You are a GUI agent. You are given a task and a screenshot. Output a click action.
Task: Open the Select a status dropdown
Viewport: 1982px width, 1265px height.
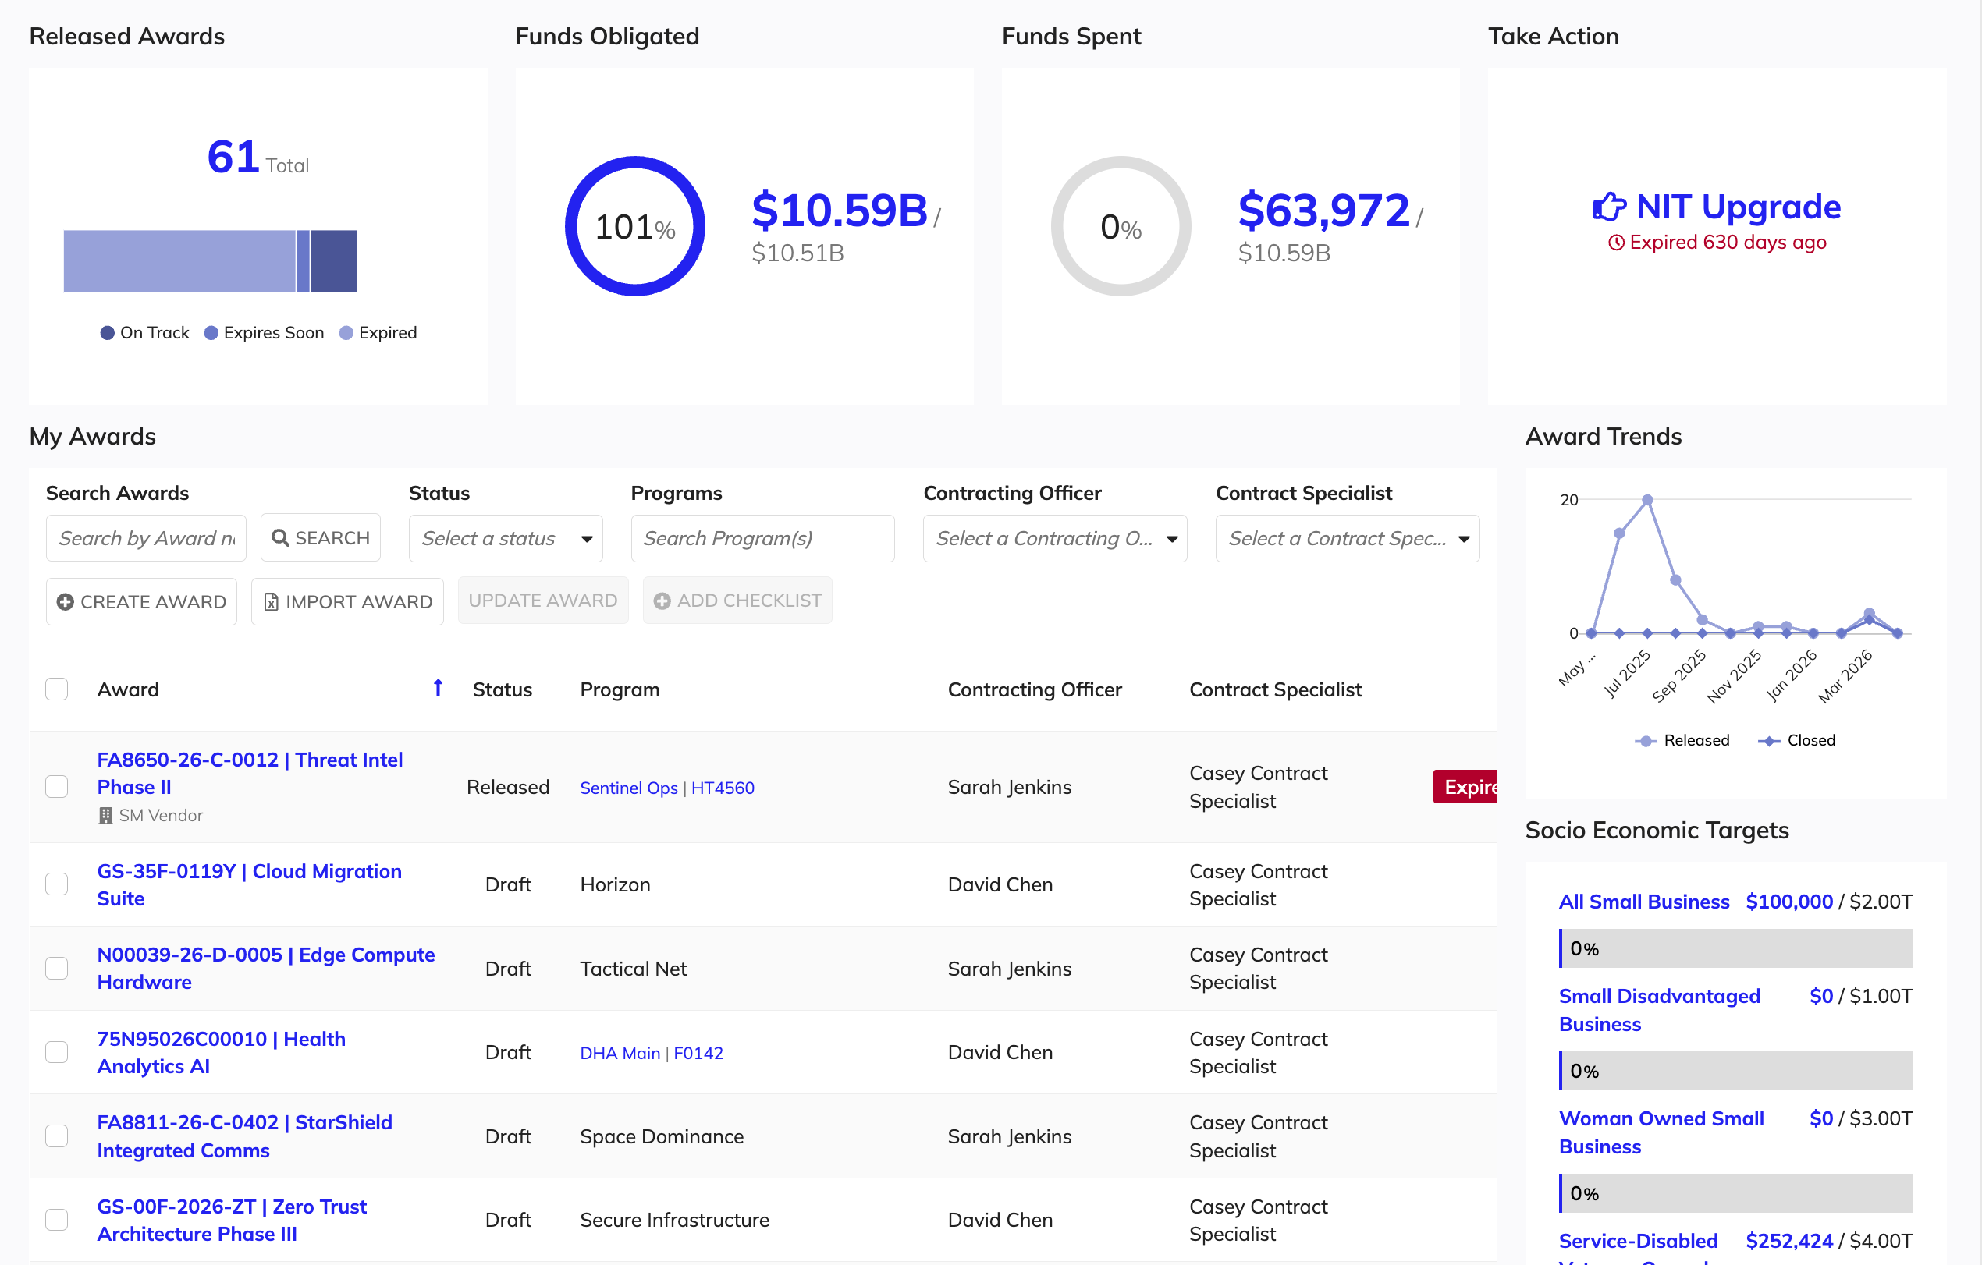coord(506,539)
